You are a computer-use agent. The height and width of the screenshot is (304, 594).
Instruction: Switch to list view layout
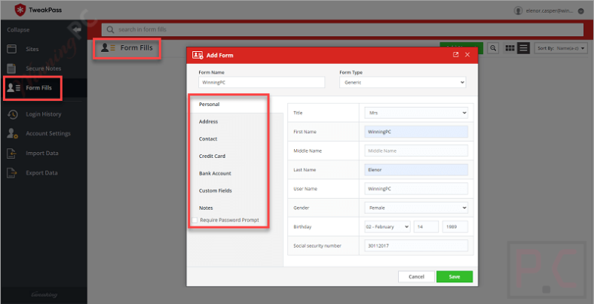tap(524, 48)
